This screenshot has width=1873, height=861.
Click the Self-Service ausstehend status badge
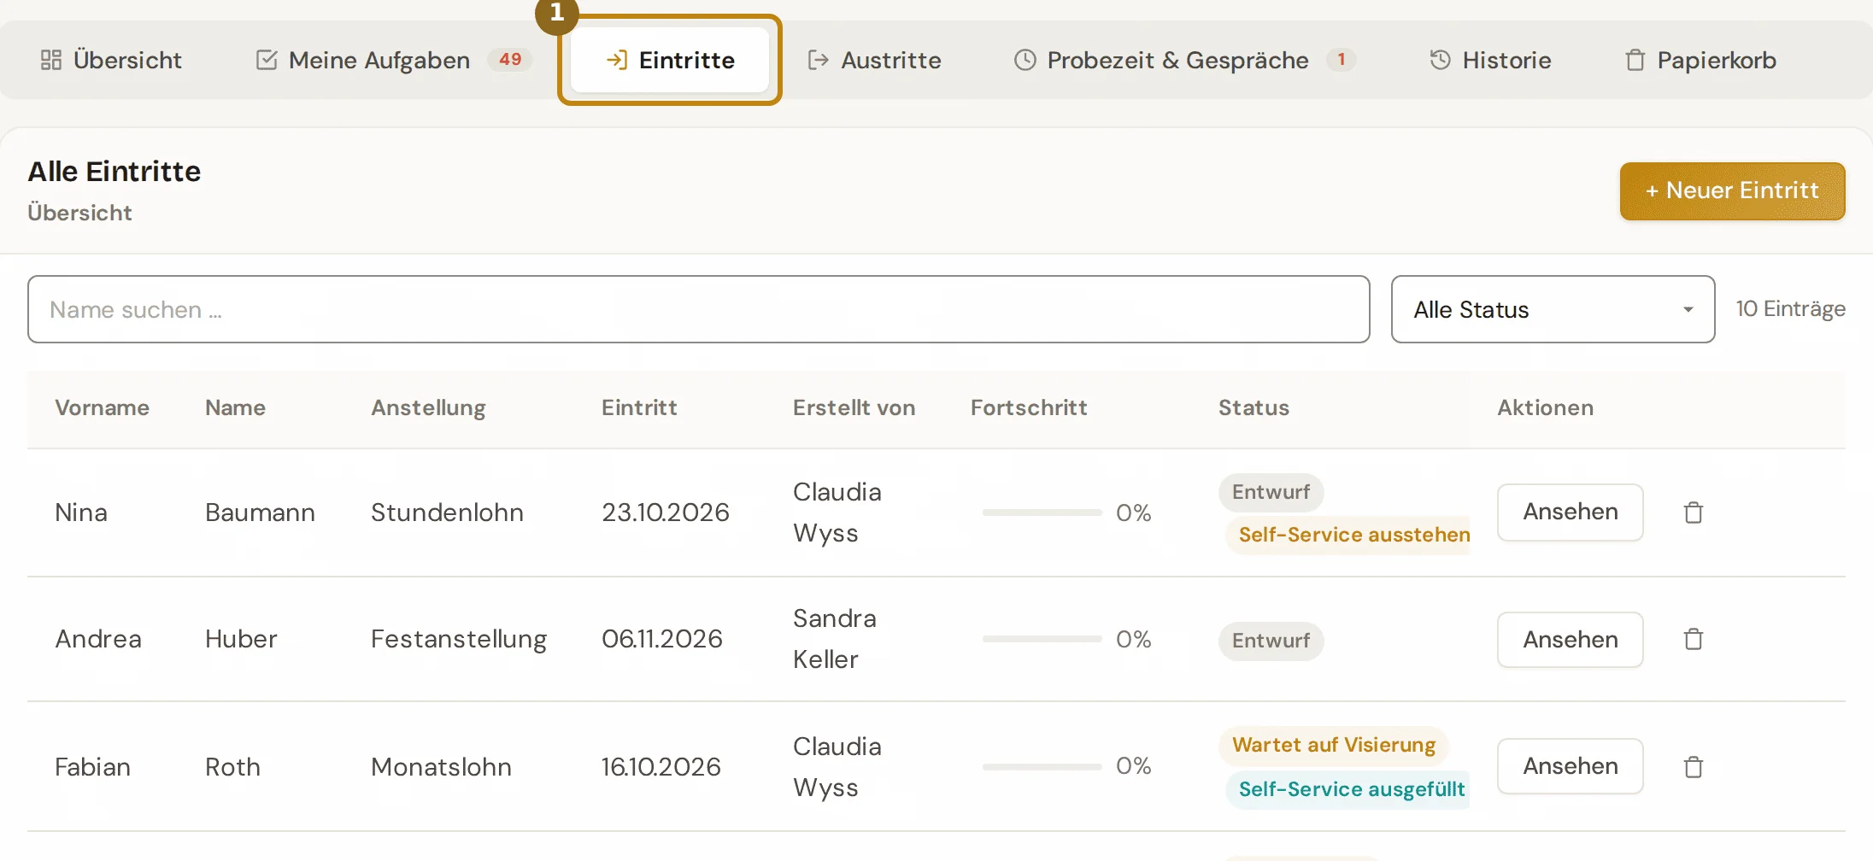pos(1348,535)
